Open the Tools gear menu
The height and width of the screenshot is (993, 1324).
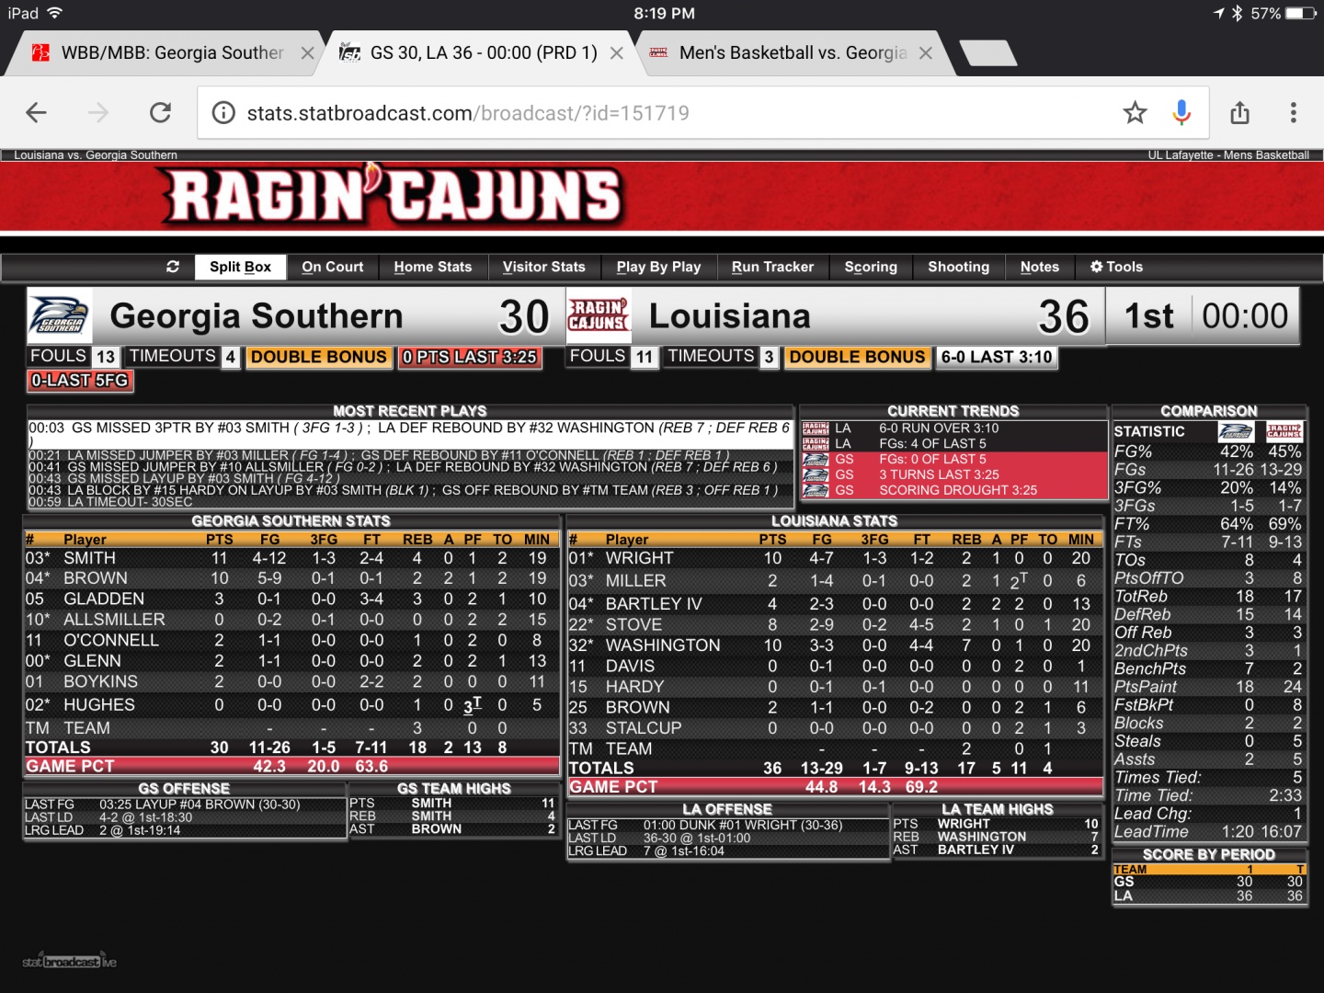pyautogui.click(x=1116, y=267)
